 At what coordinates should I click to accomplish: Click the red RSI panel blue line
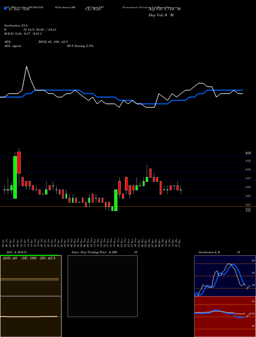220,314
